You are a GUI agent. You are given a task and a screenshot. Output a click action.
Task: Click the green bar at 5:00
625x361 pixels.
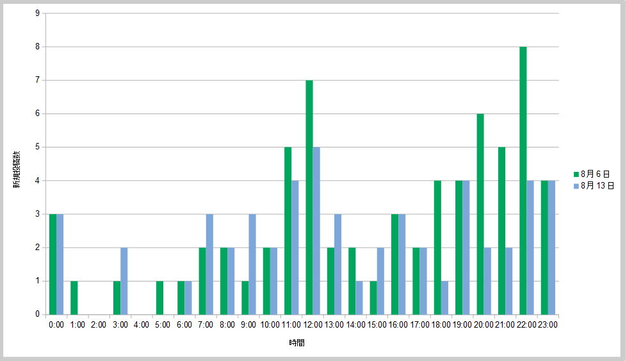point(159,298)
